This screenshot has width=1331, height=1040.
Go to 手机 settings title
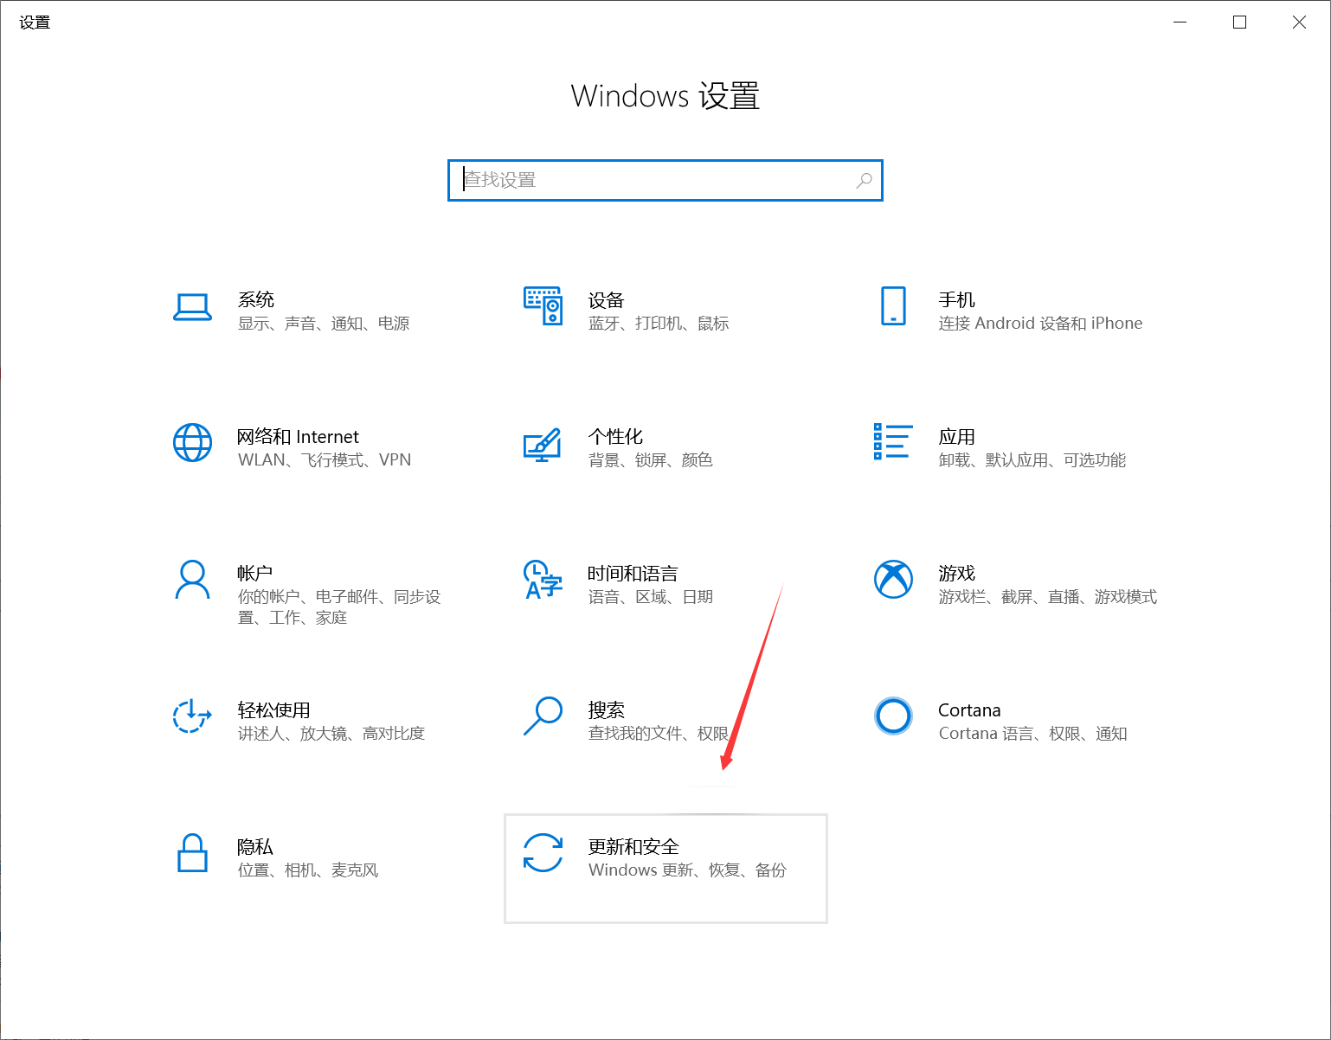click(x=956, y=299)
